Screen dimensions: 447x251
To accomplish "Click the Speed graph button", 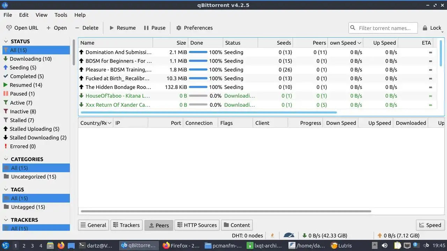I will point(430,225).
